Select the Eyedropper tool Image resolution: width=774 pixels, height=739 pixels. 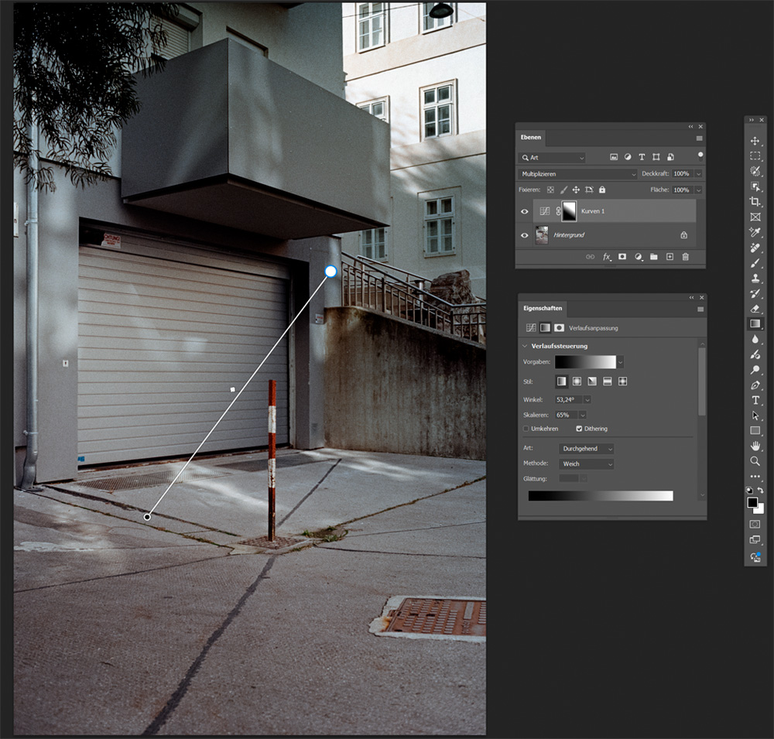tap(755, 232)
